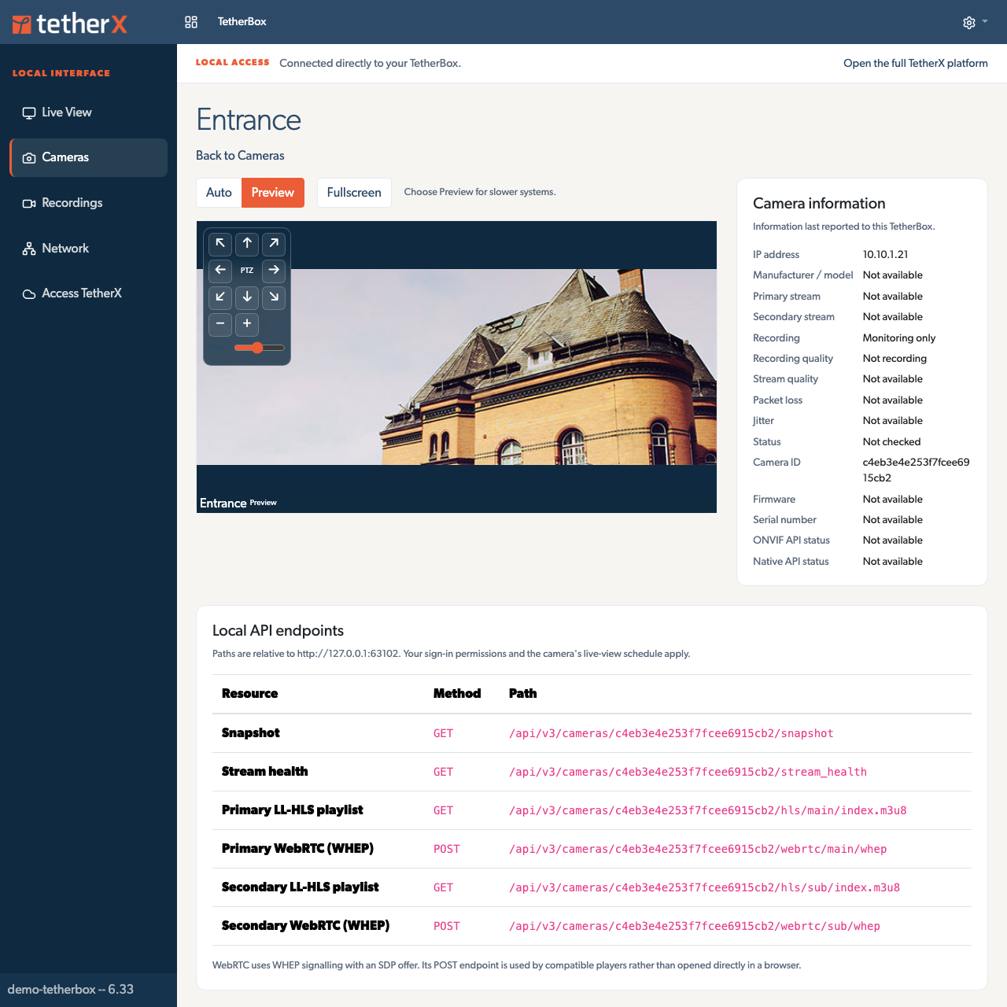The width and height of the screenshot is (1007, 1007).
Task: Open the dashboard grid icon in header
Action: 191,22
